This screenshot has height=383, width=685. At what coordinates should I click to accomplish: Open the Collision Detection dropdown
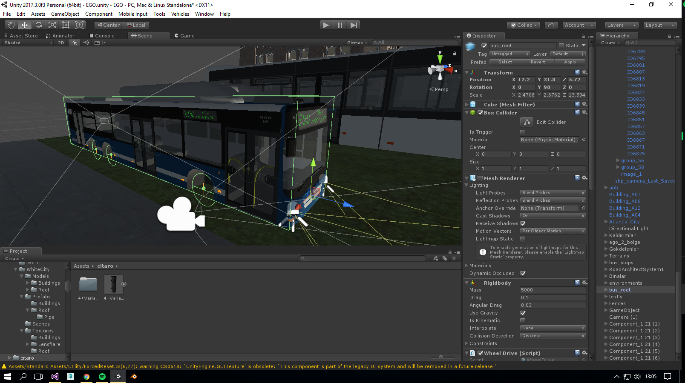coord(553,336)
